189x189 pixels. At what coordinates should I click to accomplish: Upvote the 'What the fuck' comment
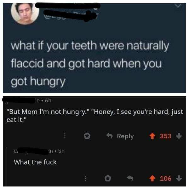click(x=152, y=178)
